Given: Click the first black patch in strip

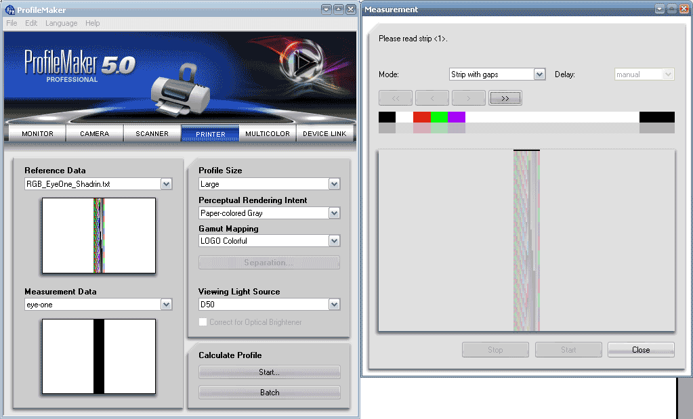Looking at the screenshot, I should [x=387, y=117].
